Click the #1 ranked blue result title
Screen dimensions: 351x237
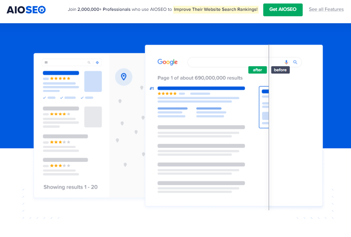(x=201, y=88)
